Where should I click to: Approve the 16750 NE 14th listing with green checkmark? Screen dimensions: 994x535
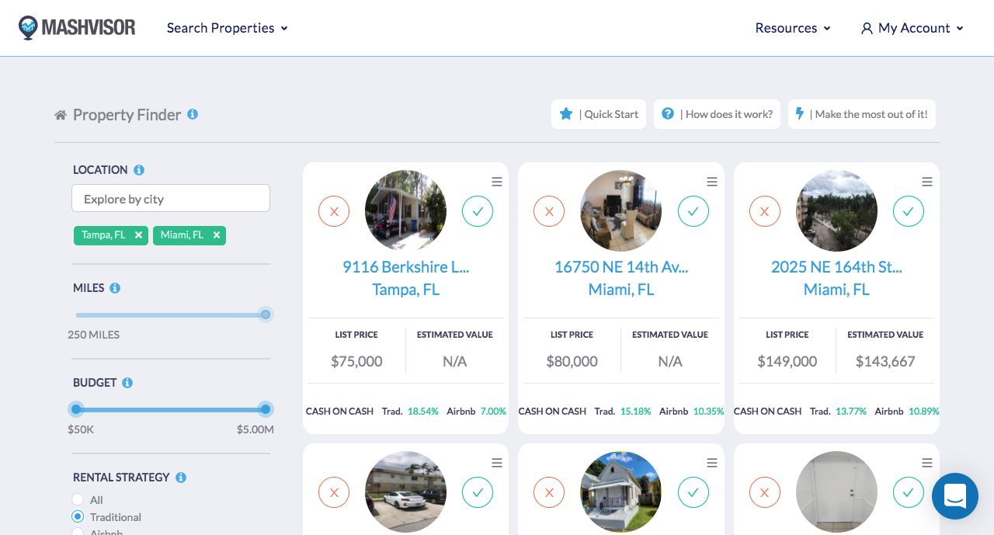[693, 210]
